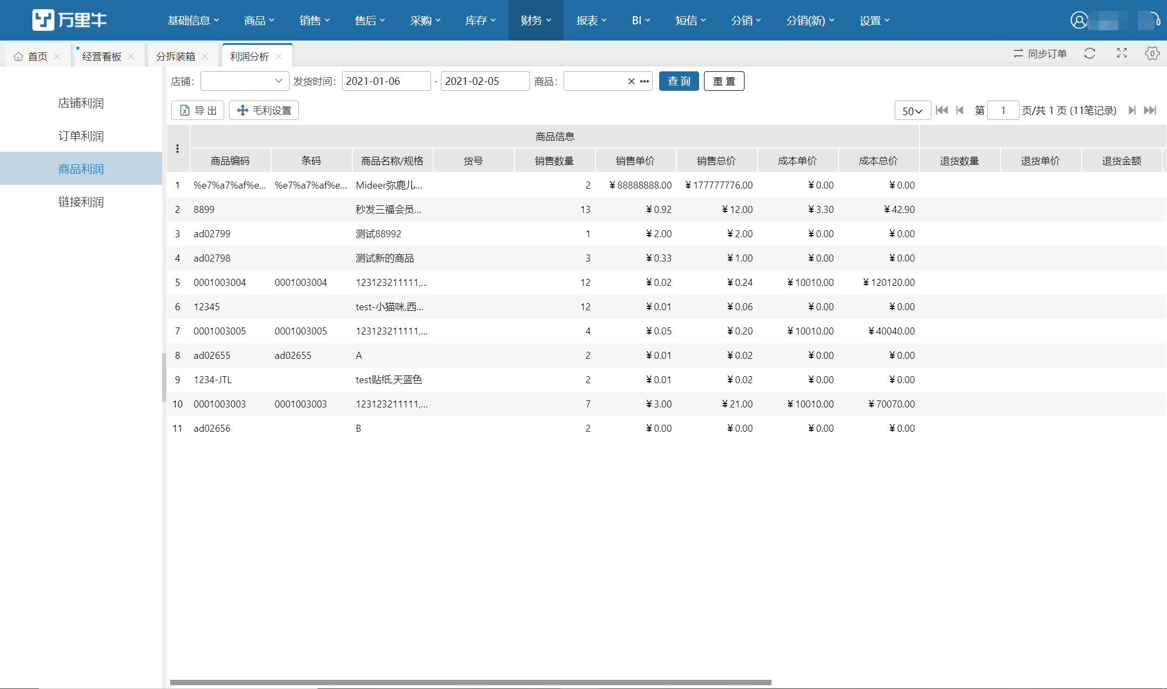Click the start date field 2021-01-06

(x=386, y=81)
